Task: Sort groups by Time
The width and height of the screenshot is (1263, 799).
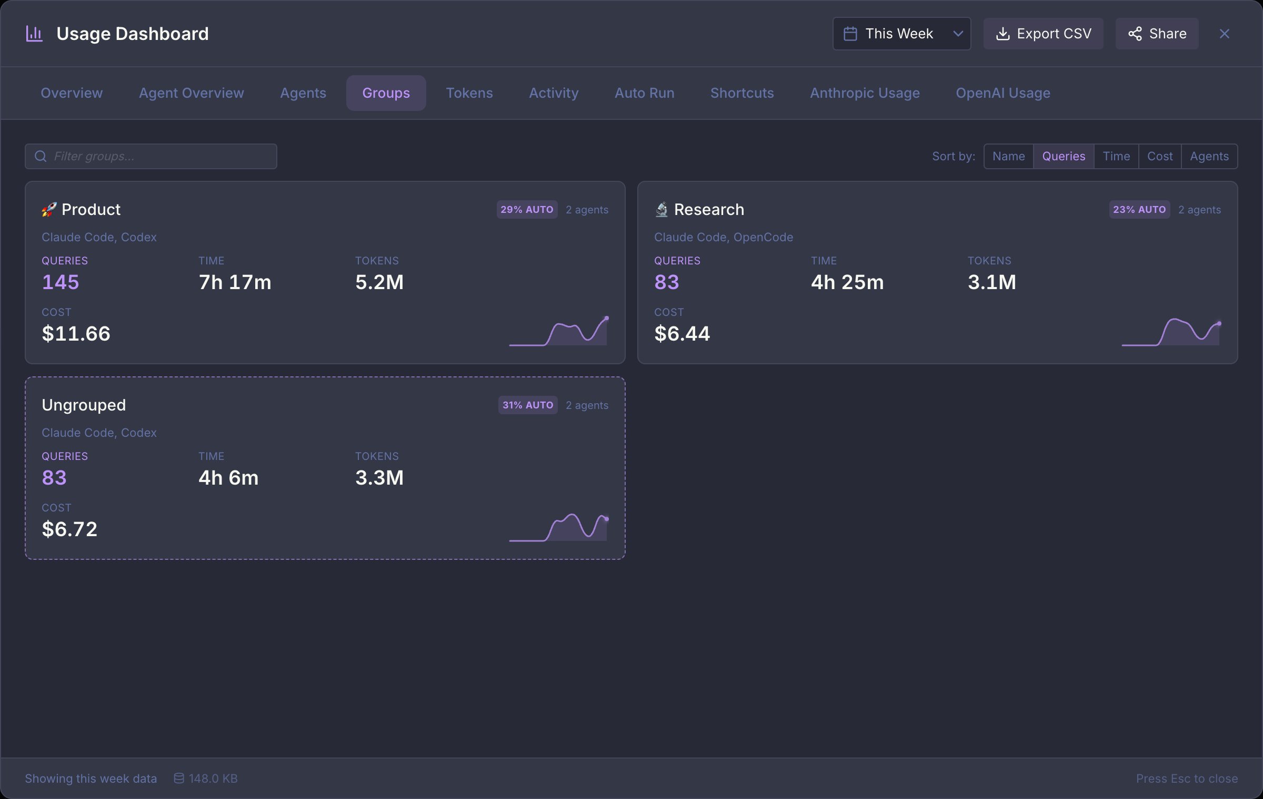Action: pyautogui.click(x=1116, y=156)
